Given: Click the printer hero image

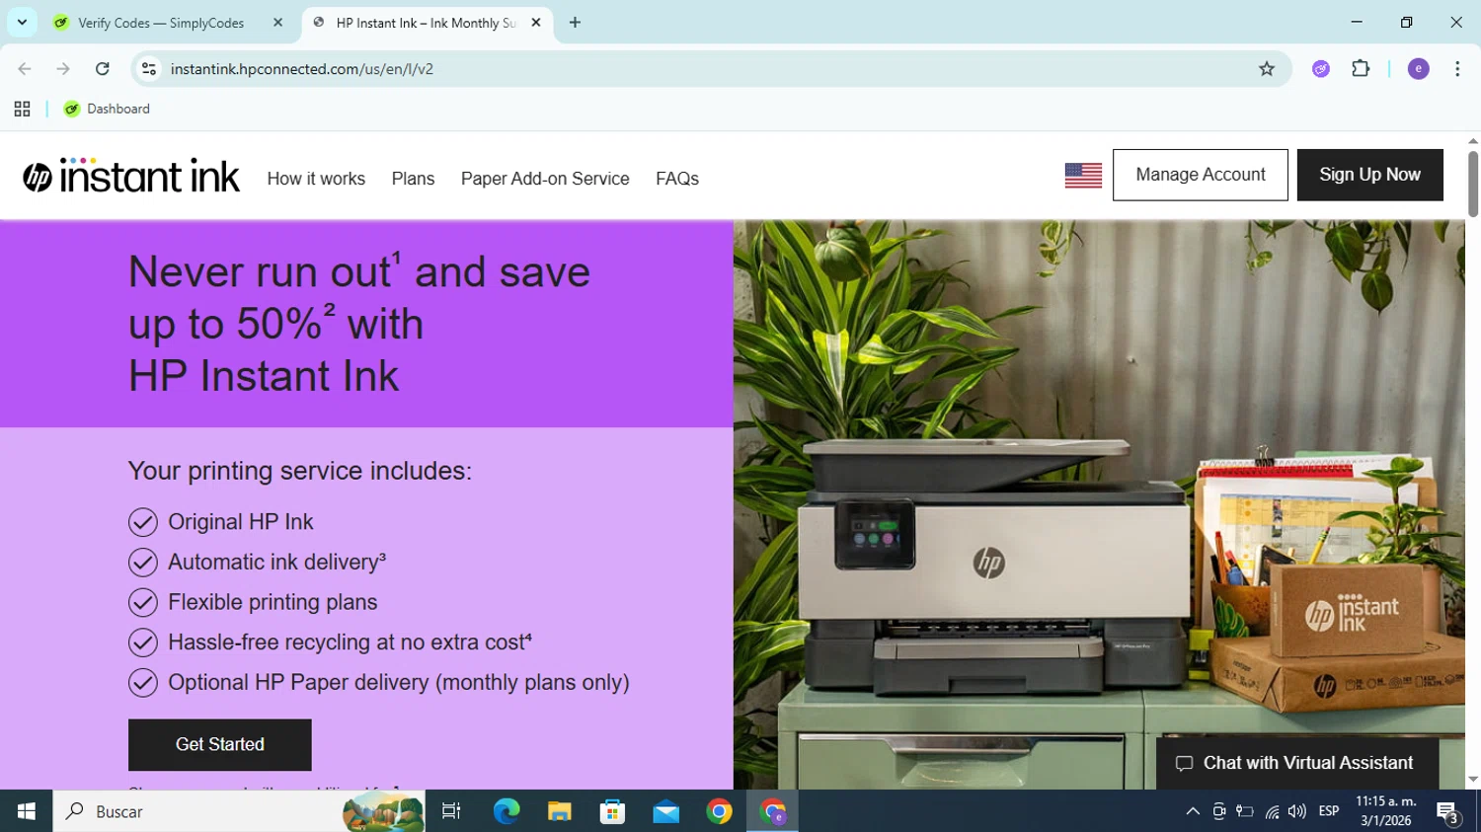Looking at the screenshot, I should pos(1099,504).
